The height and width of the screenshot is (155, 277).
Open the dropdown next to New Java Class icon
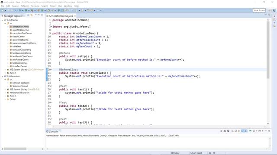click(45, 10)
